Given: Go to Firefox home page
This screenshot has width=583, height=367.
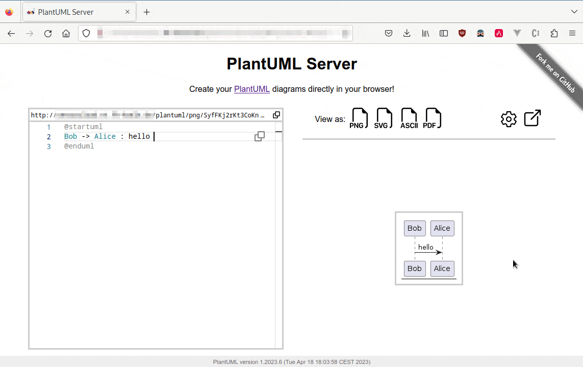Looking at the screenshot, I should click(66, 34).
